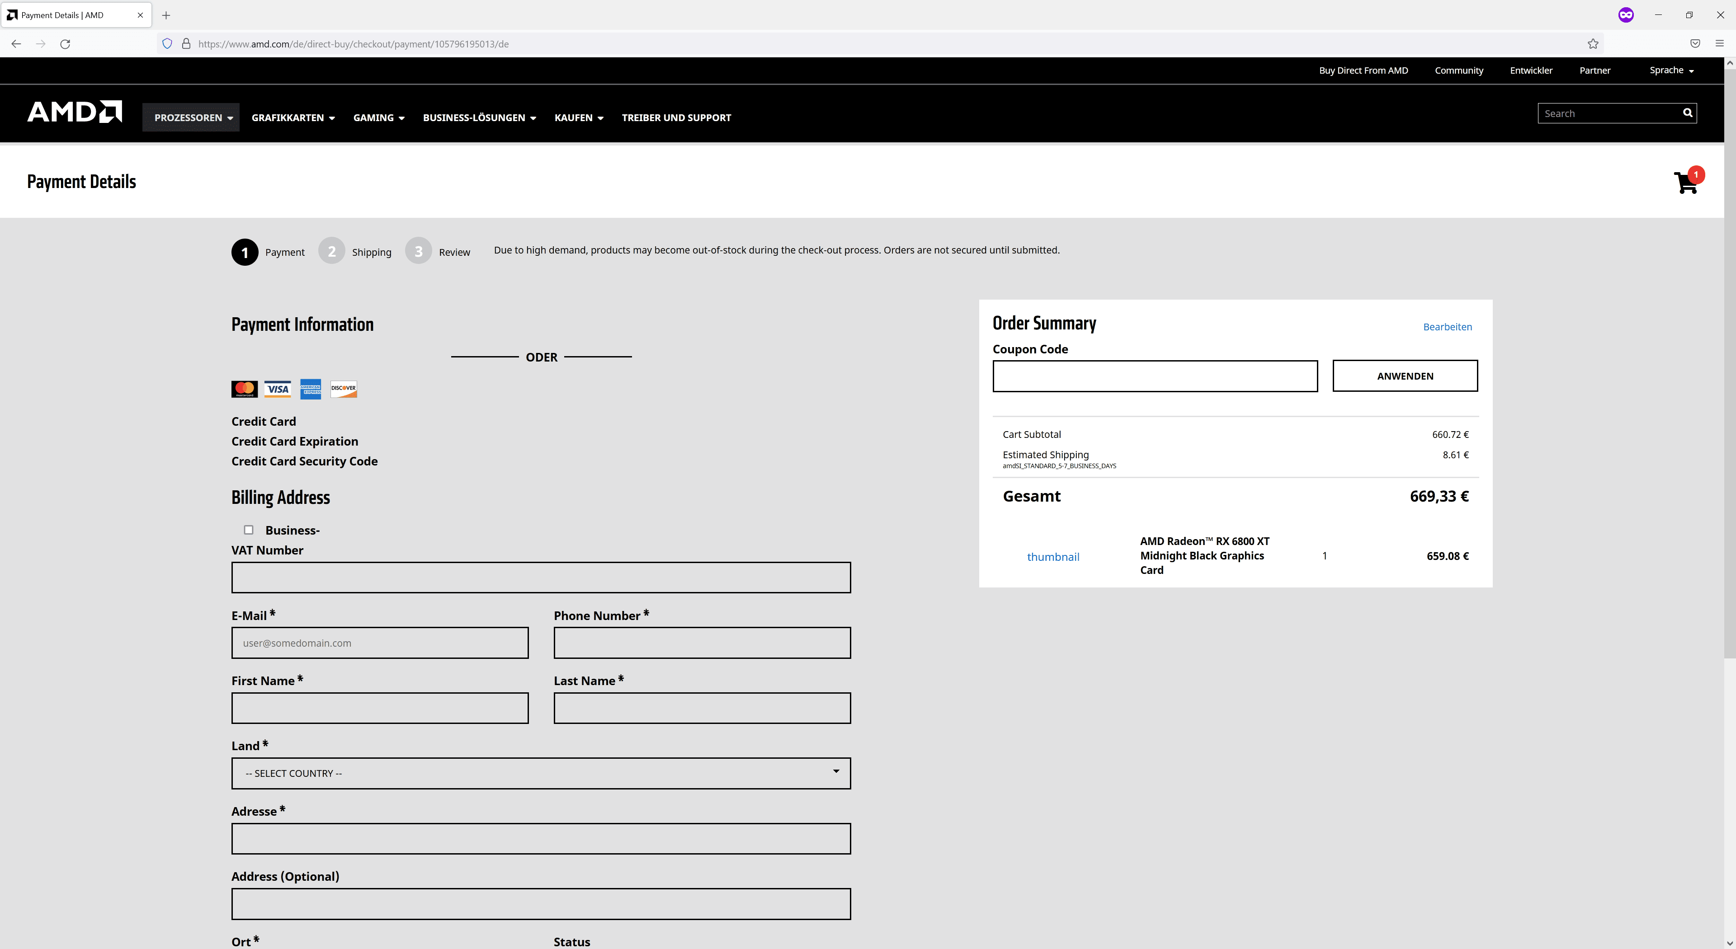Viewport: 1736px width, 949px height.
Task: Reload the page in the browser
Action: [66, 44]
